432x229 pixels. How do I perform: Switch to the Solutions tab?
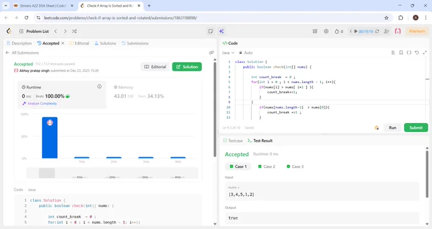(105, 43)
